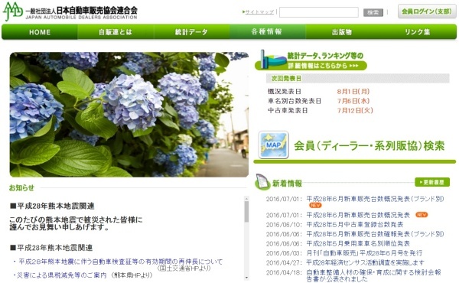Screen dimensions: 459x283
Task: Select the 各種情報 navigation tab
Action: [x=267, y=32]
